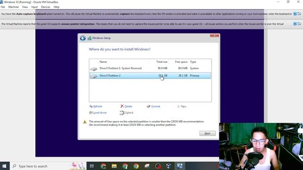The width and height of the screenshot is (303, 170).
Task: Open the Windows Start menu
Action: click(4, 166)
